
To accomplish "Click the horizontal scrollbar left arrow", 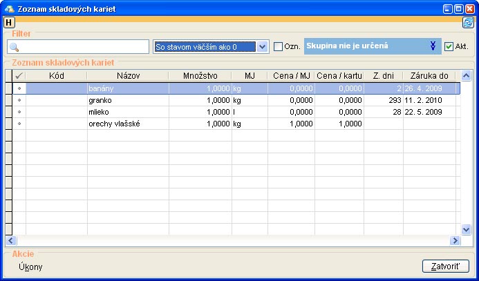I will (x=10, y=241).
